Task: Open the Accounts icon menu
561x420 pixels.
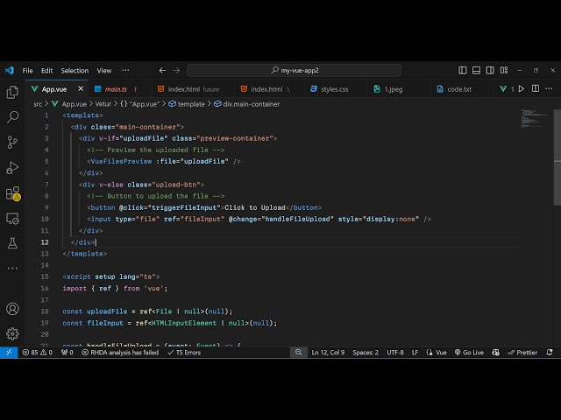Action: pyautogui.click(x=12, y=309)
